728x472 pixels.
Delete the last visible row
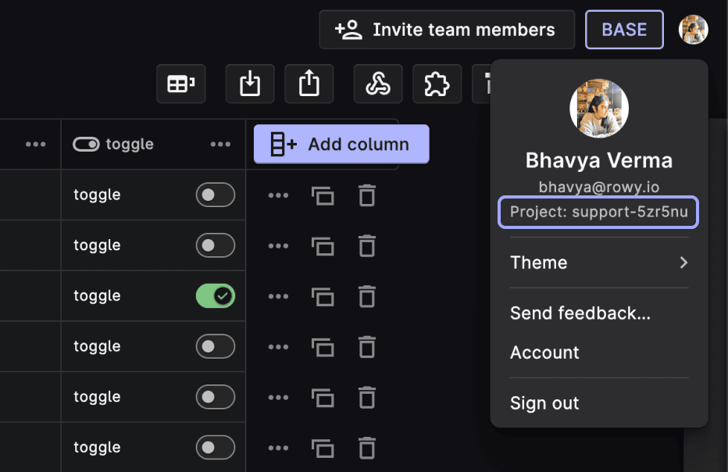point(366,448)
